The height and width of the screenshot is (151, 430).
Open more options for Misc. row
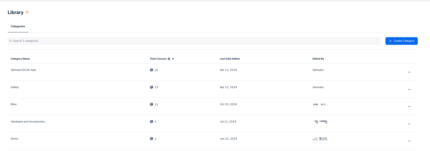point(409,107)
